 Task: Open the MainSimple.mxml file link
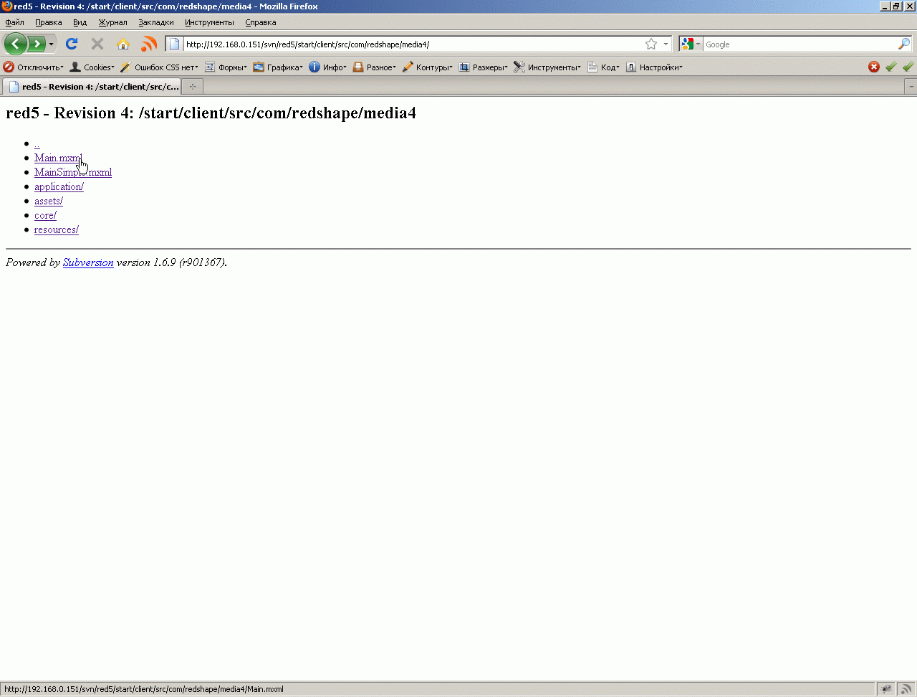coord(73,172)
